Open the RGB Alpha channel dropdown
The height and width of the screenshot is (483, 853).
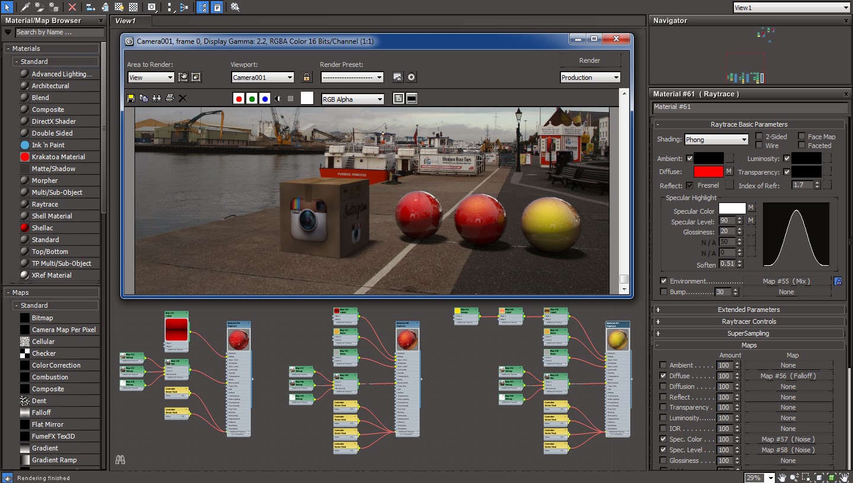click(x=352, y=99)
